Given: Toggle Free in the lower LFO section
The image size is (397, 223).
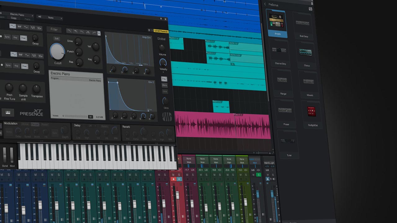Looking at the screenshot, I should click(x=24, y=66).
